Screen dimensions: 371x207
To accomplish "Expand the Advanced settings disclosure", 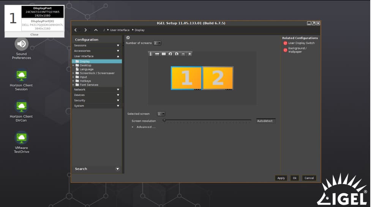I will coord(133,127).
